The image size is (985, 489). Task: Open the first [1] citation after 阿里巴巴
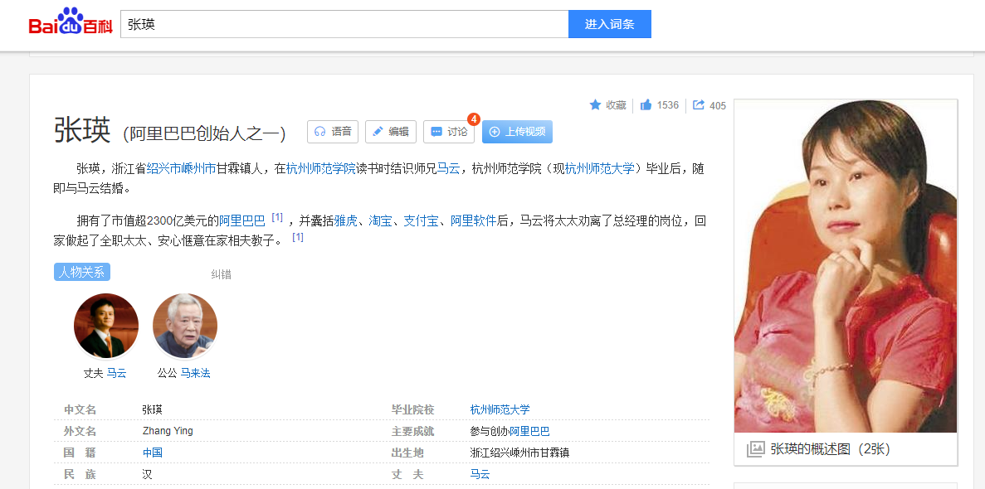tap(277, 217)
